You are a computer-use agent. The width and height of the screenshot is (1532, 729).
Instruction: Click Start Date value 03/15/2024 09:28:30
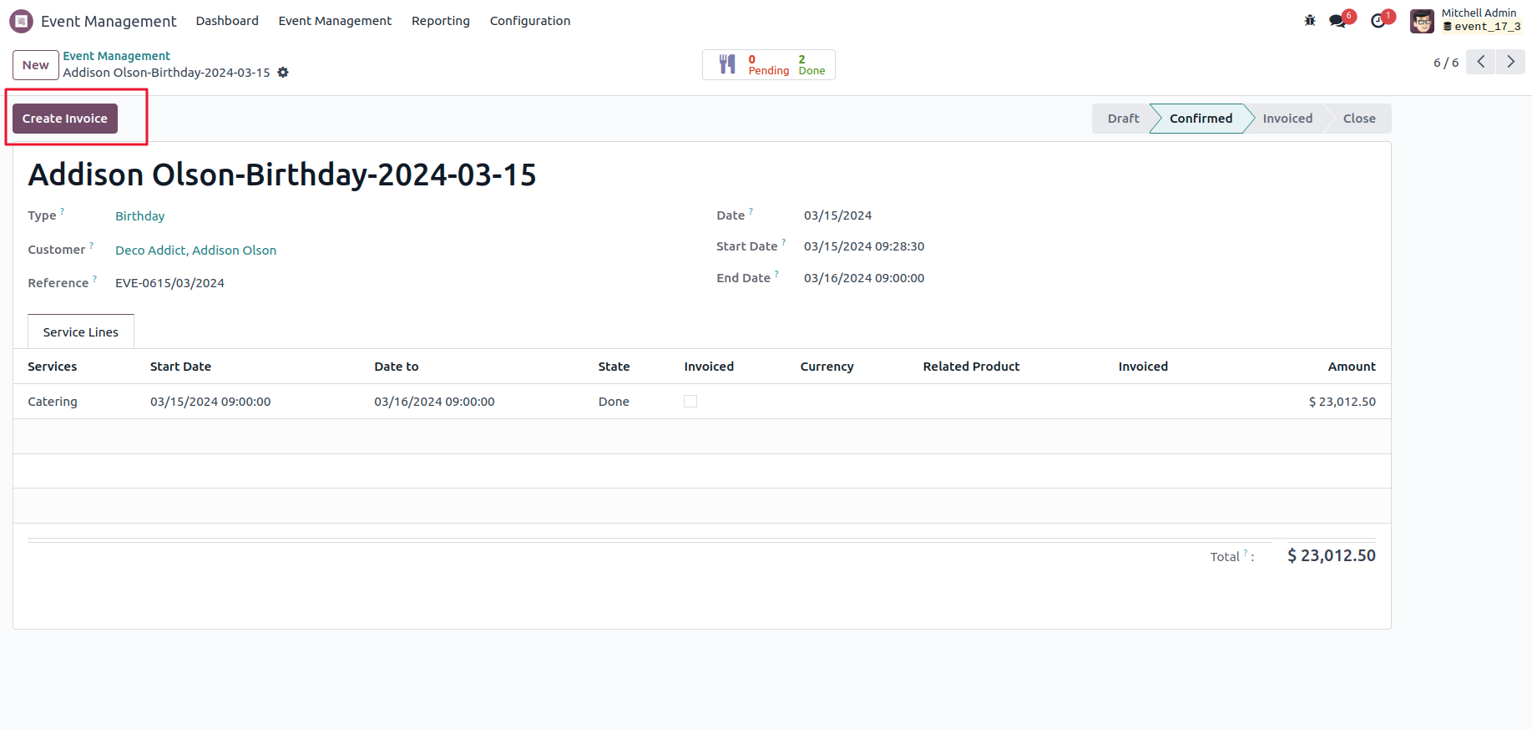864,246
